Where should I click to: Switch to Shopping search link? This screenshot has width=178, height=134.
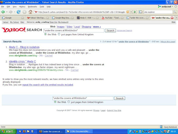[86, 27]
